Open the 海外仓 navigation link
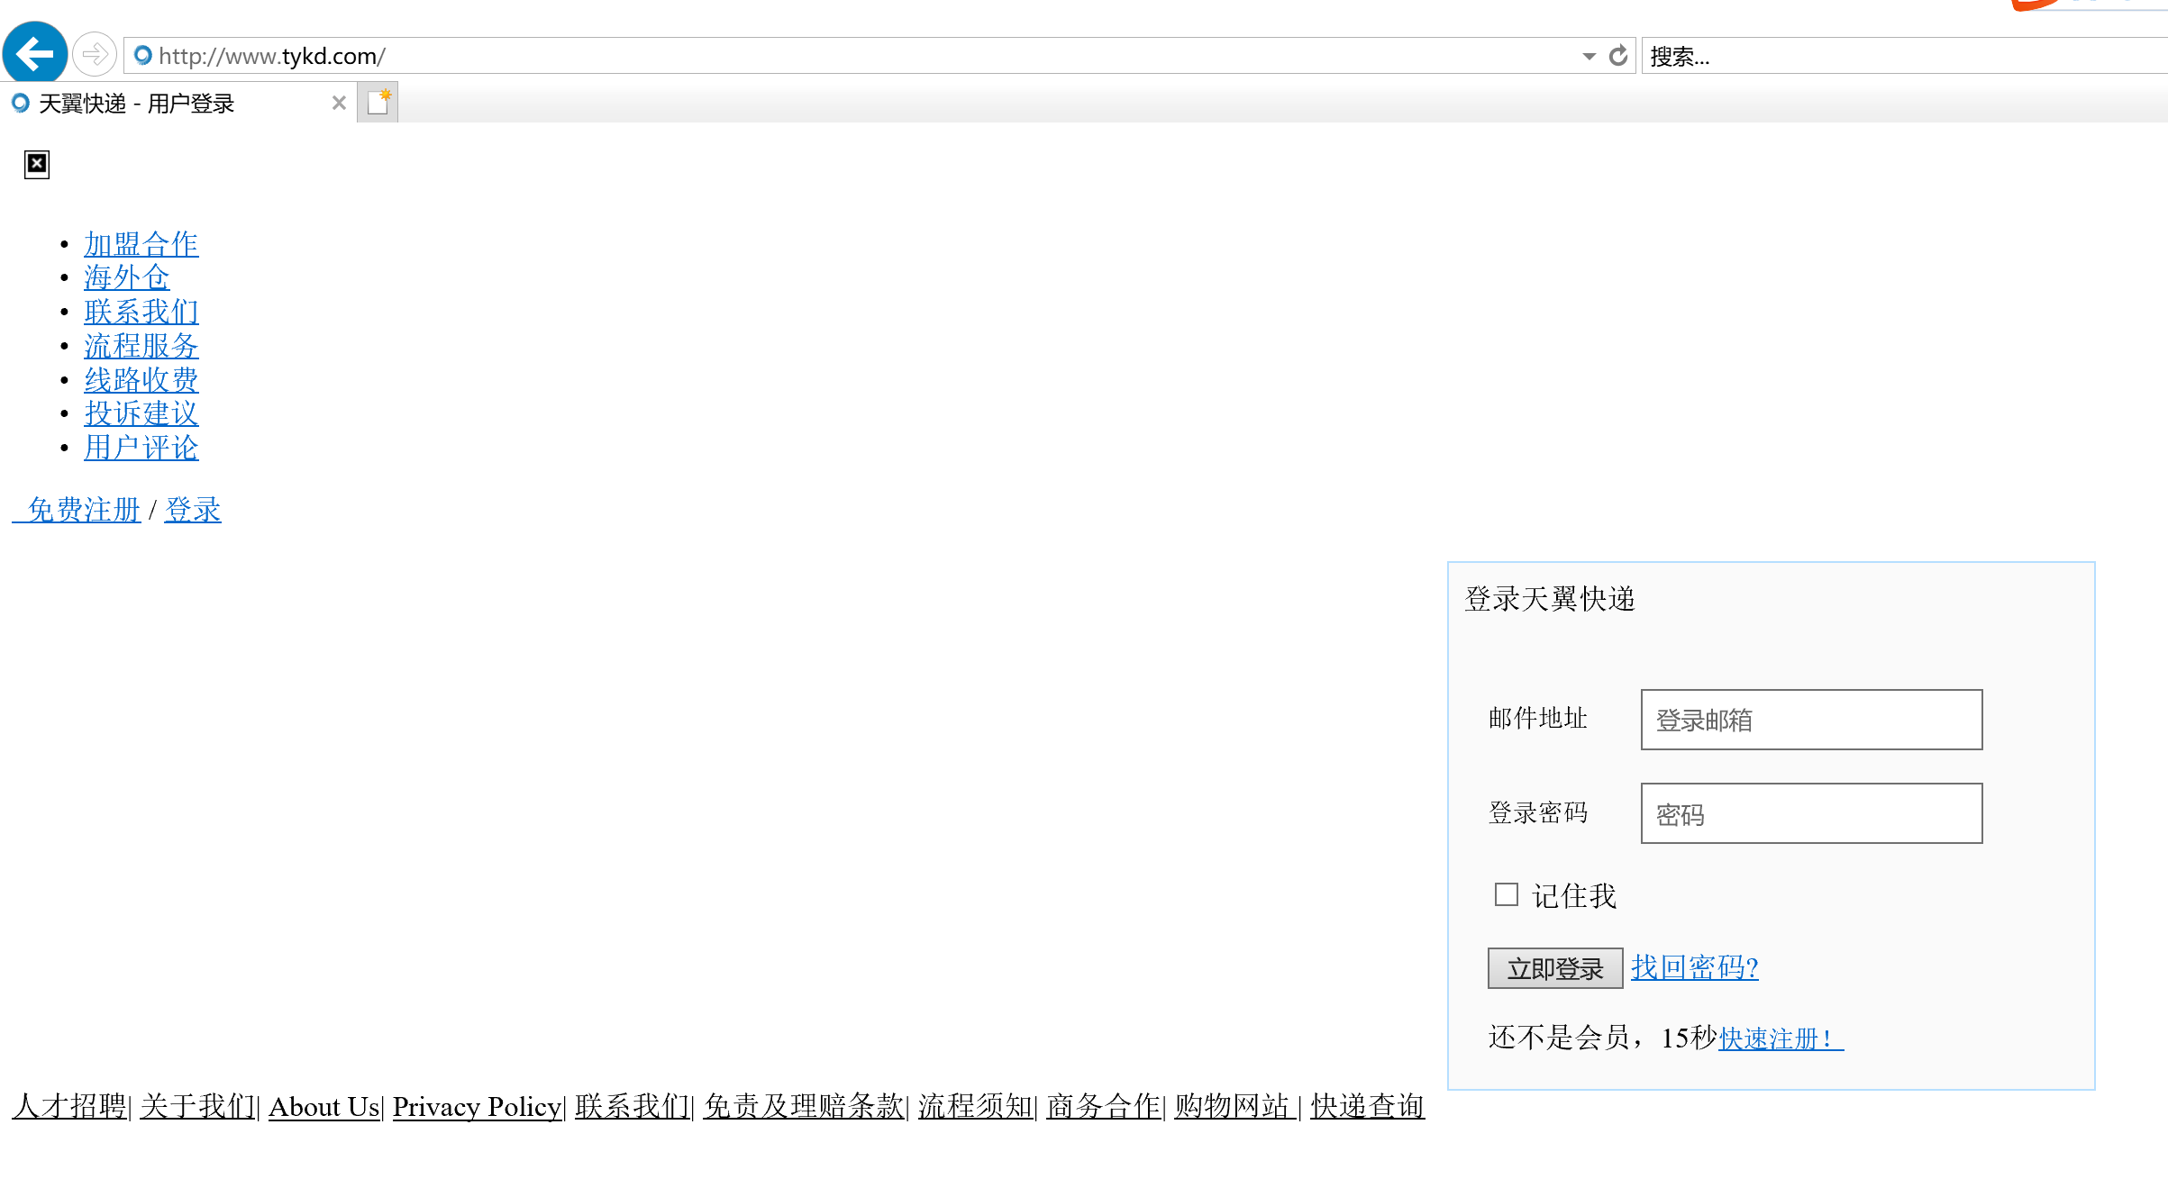This screenshot has height=1188, width=2168. [x=126, y=277]
